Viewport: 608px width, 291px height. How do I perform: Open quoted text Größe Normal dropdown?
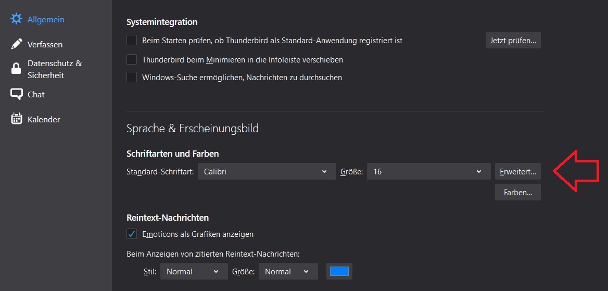tap(287, 271)
